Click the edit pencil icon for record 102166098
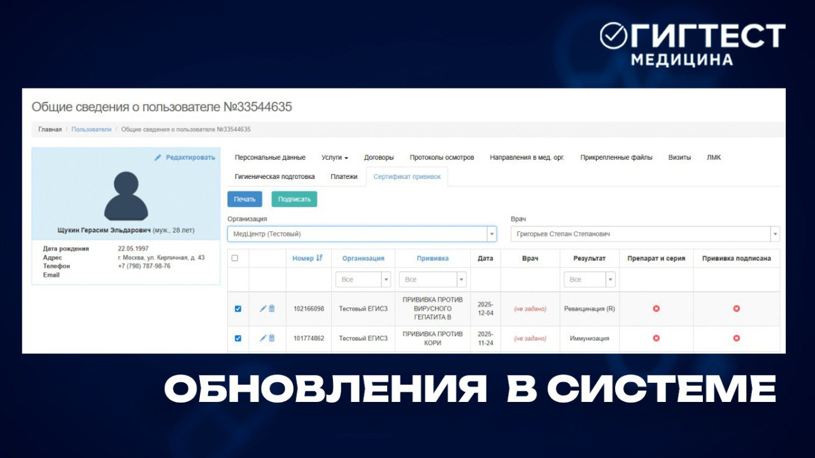 (x=261, y=308)
